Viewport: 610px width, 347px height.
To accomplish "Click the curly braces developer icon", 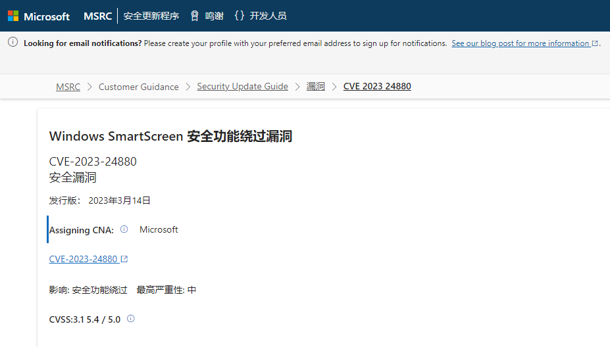I will click(x=240, y=16).
